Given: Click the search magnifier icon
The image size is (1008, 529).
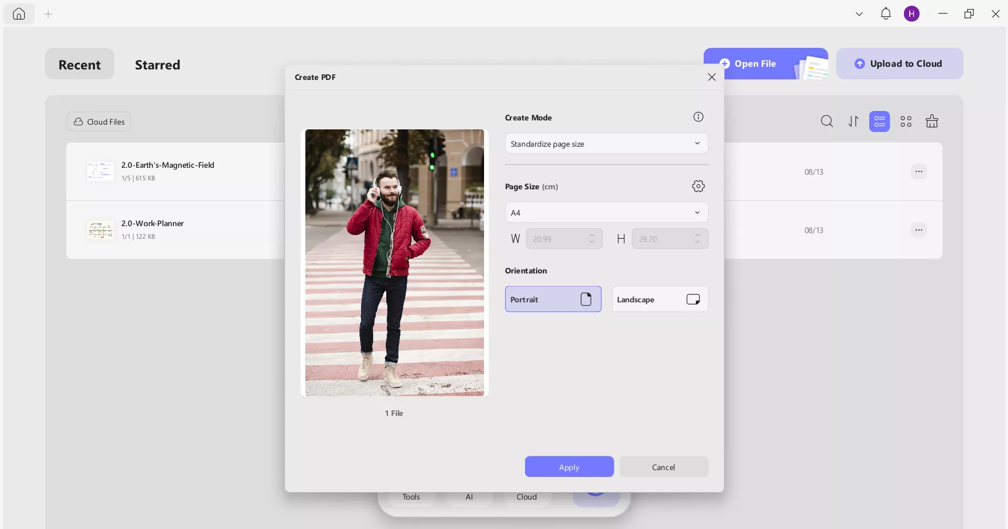Looking at the screenshot, I should 827,121.
